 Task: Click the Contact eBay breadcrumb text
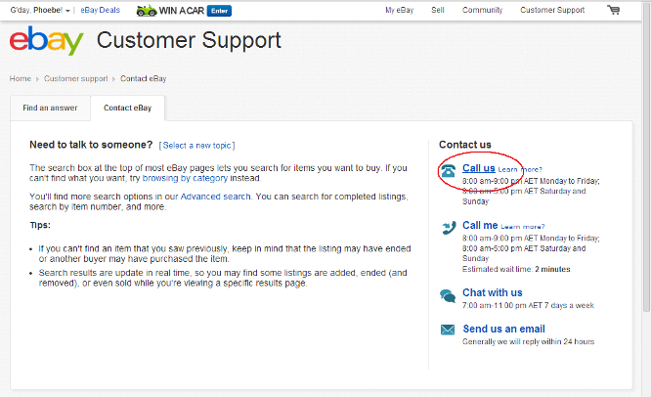click(x=144, y=78)
